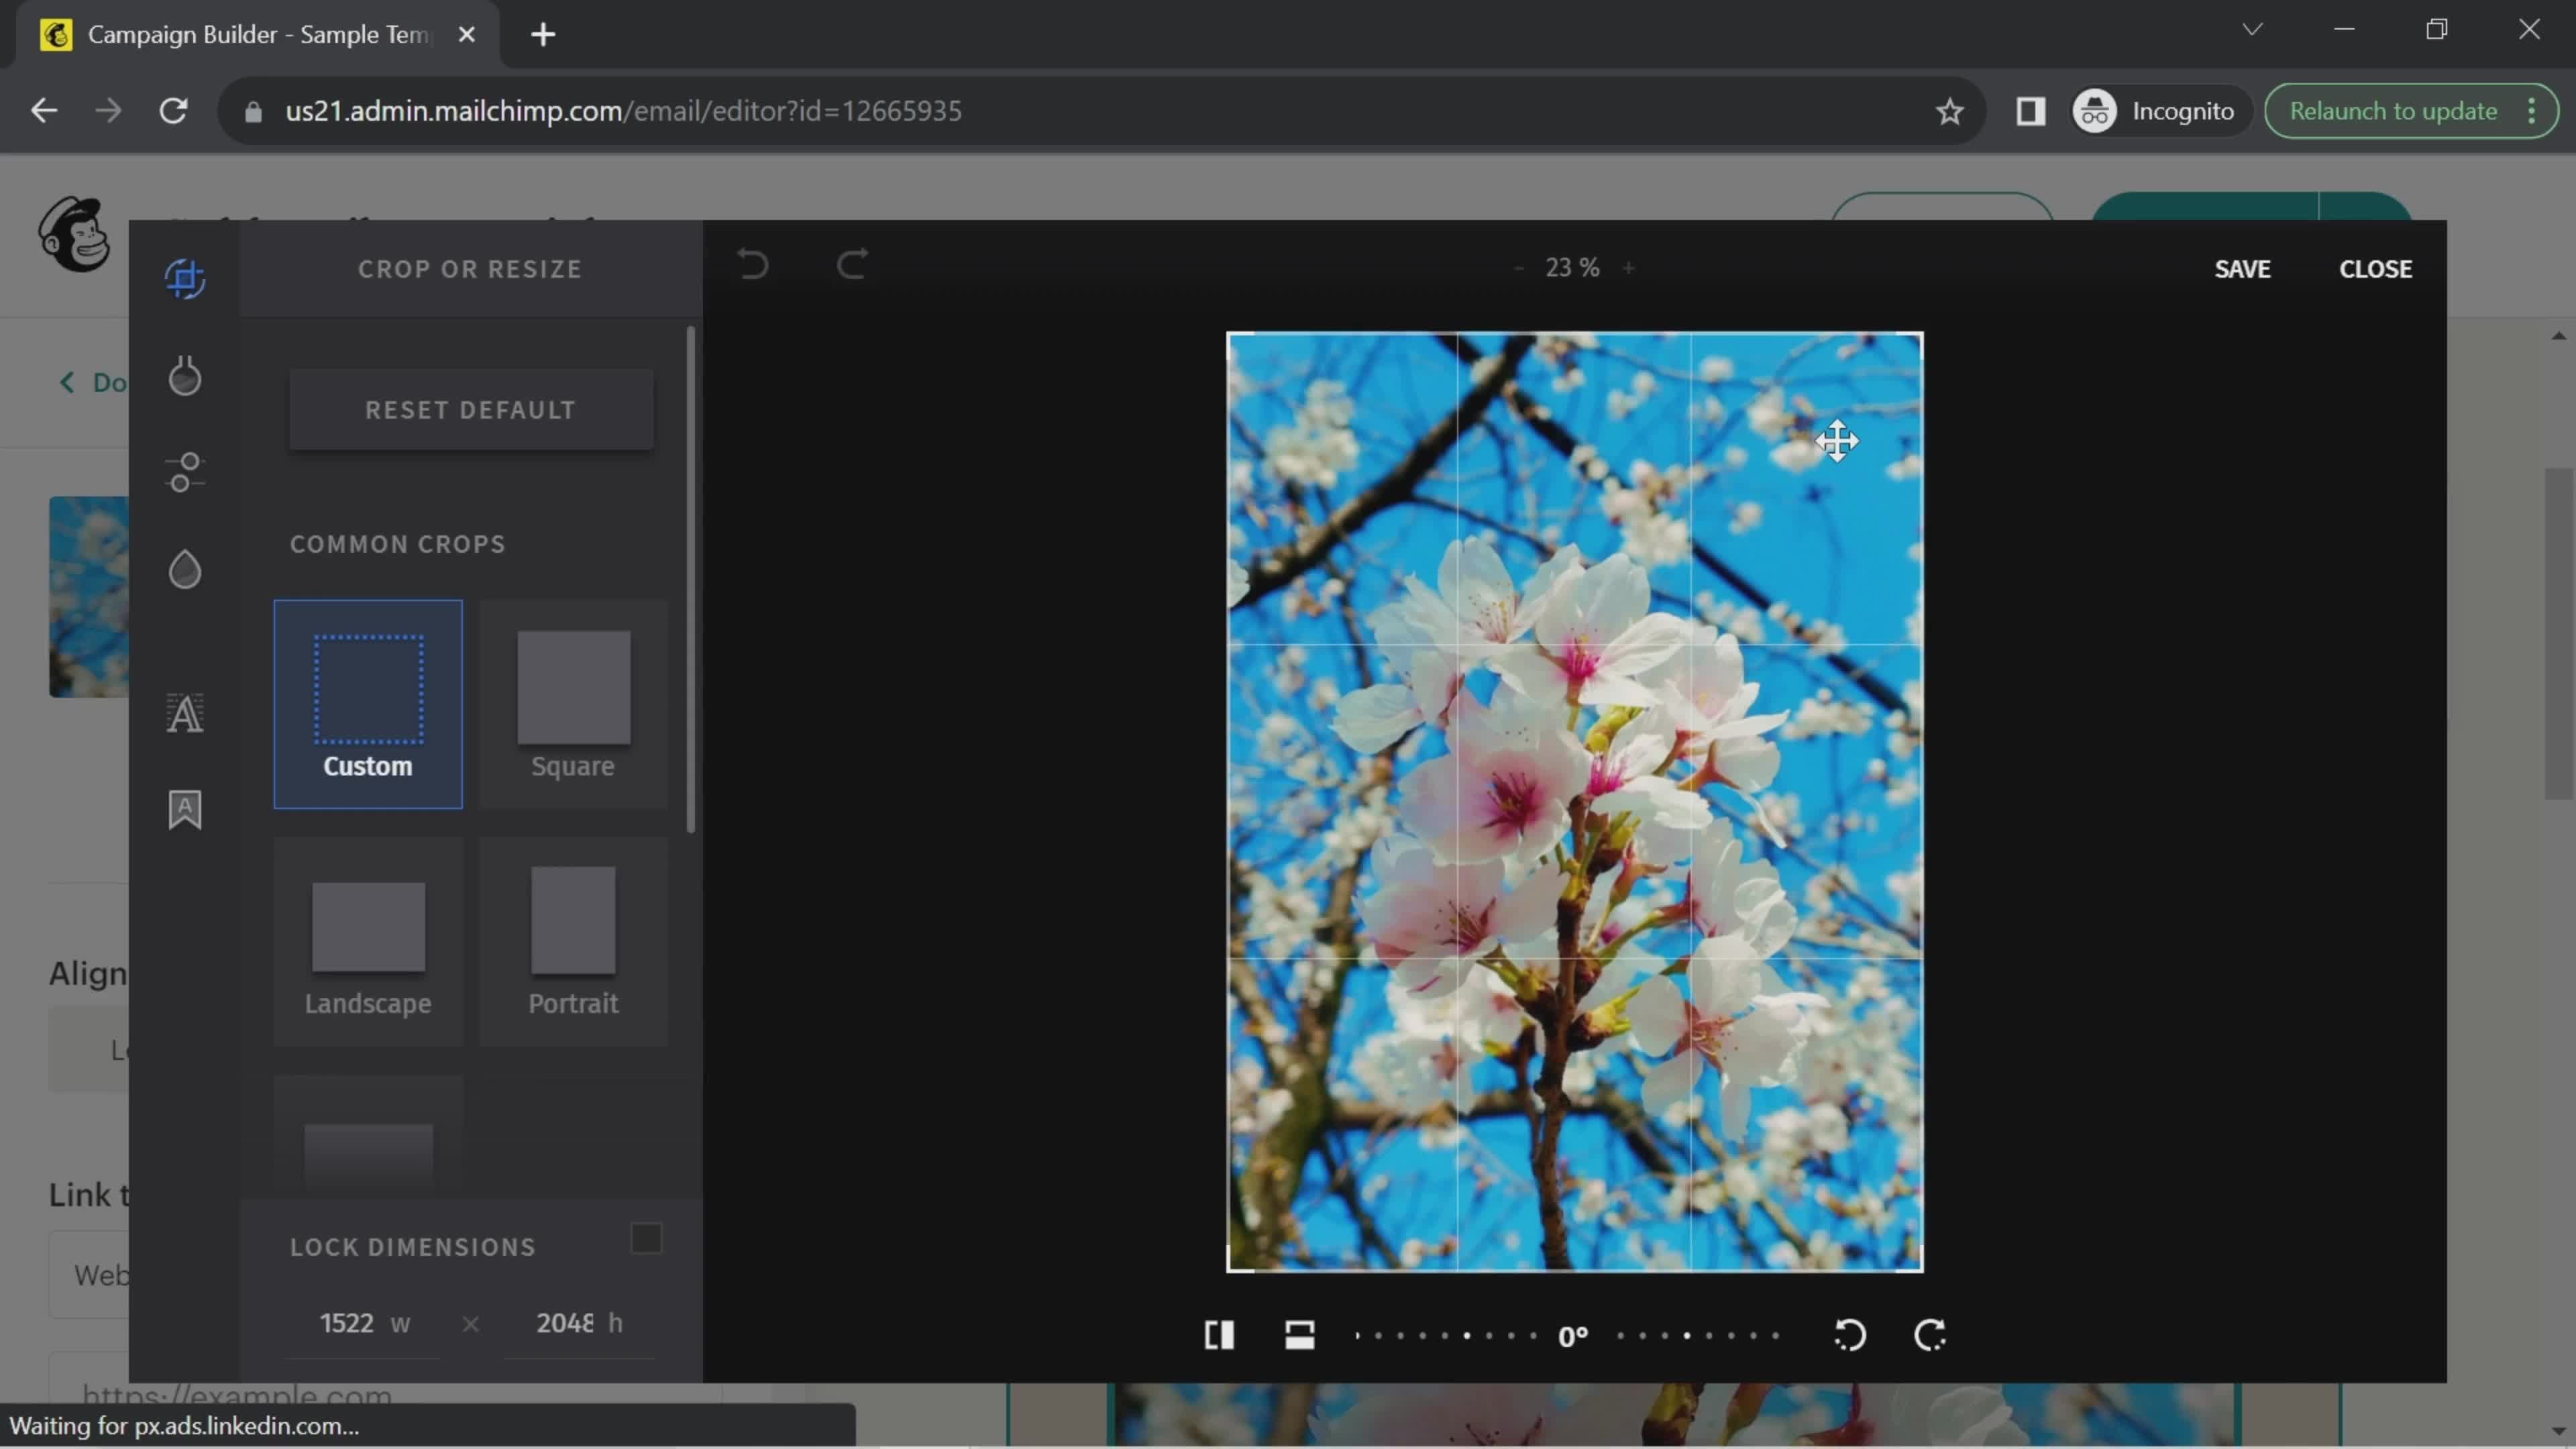Open the Filters tool in the sidebar

[185, 376]
